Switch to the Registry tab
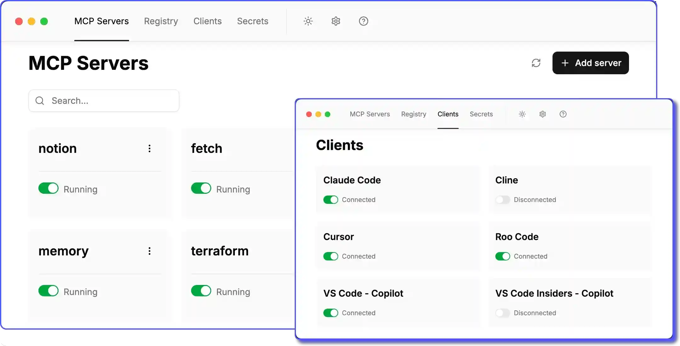The width and height of the screenshot is (680, 346). [x=161, y=21]
